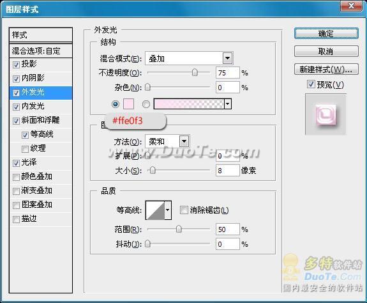This screenshot has width=367, height=303.
Task: Select the gradient glow radio button
Action: tap(146, 104)
